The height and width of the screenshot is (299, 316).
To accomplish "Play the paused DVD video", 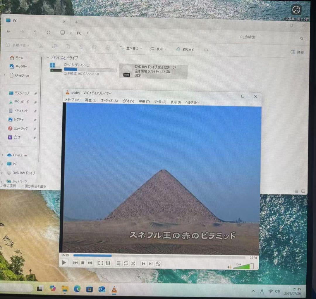I will tap(64, 262).
